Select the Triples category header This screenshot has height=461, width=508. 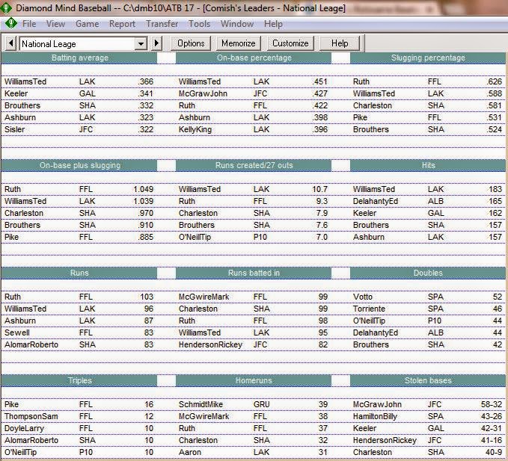point(79,381)
